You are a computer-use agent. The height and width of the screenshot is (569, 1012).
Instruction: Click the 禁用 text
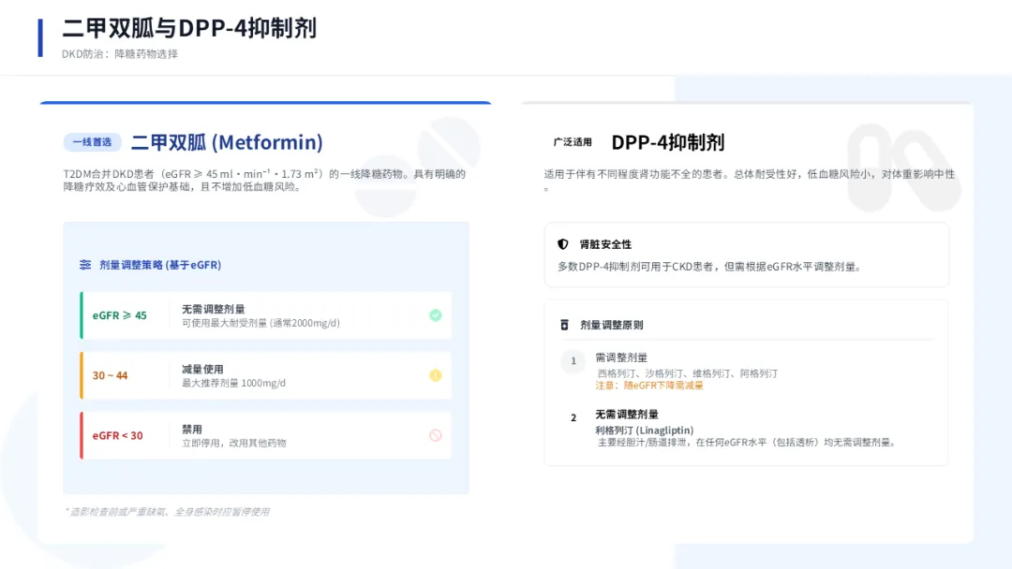[x=192, y=430]
